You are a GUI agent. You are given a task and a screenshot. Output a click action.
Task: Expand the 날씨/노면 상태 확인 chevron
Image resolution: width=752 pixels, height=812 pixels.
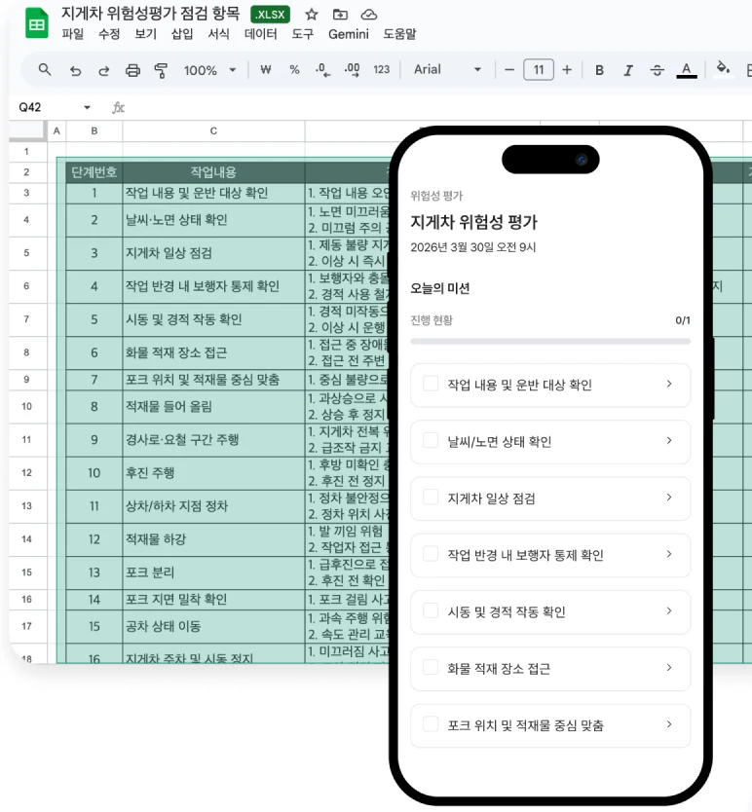pos(669,440)
